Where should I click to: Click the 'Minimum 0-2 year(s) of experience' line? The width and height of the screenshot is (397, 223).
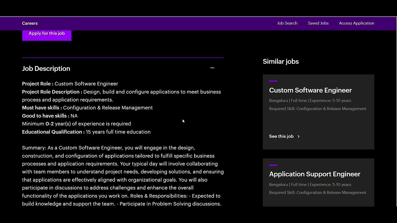[76, 124]
